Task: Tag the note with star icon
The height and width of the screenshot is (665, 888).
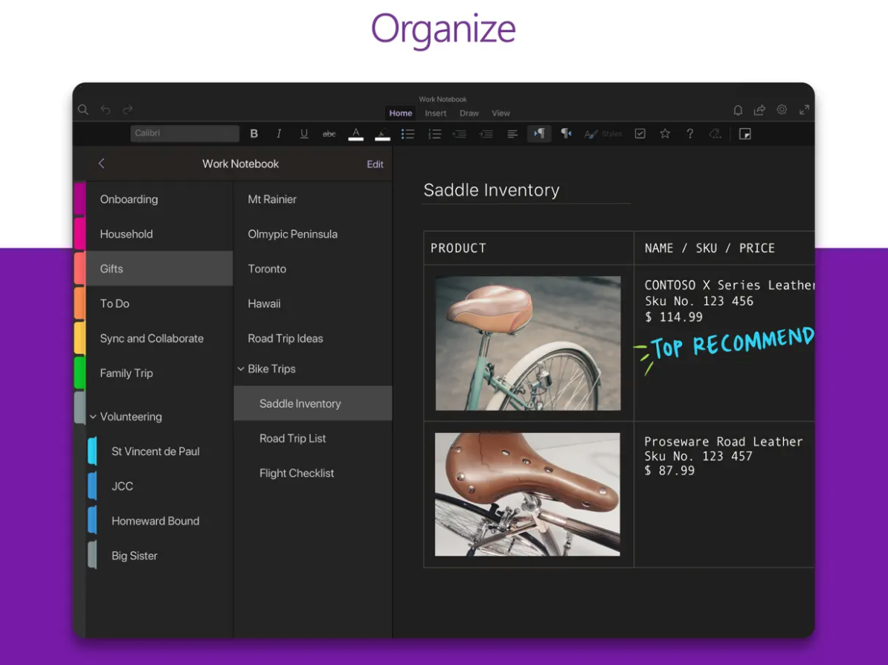Action: (x=665, y=134)
